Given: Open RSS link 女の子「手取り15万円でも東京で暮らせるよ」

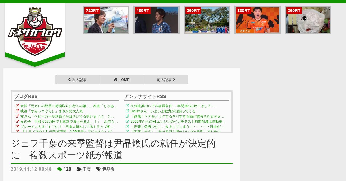Looking at the screenshot, I should [69, 122].
